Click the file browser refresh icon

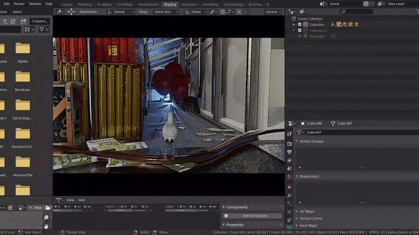(13, 22)
